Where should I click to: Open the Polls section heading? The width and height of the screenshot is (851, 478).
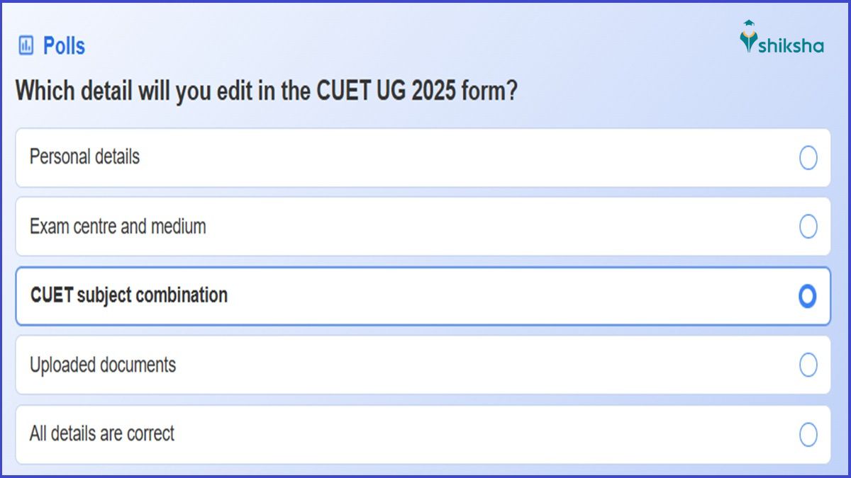point(64,46)
